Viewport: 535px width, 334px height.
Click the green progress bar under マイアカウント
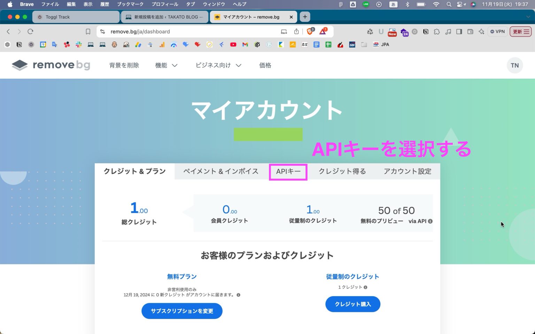(x=268, y=134)
